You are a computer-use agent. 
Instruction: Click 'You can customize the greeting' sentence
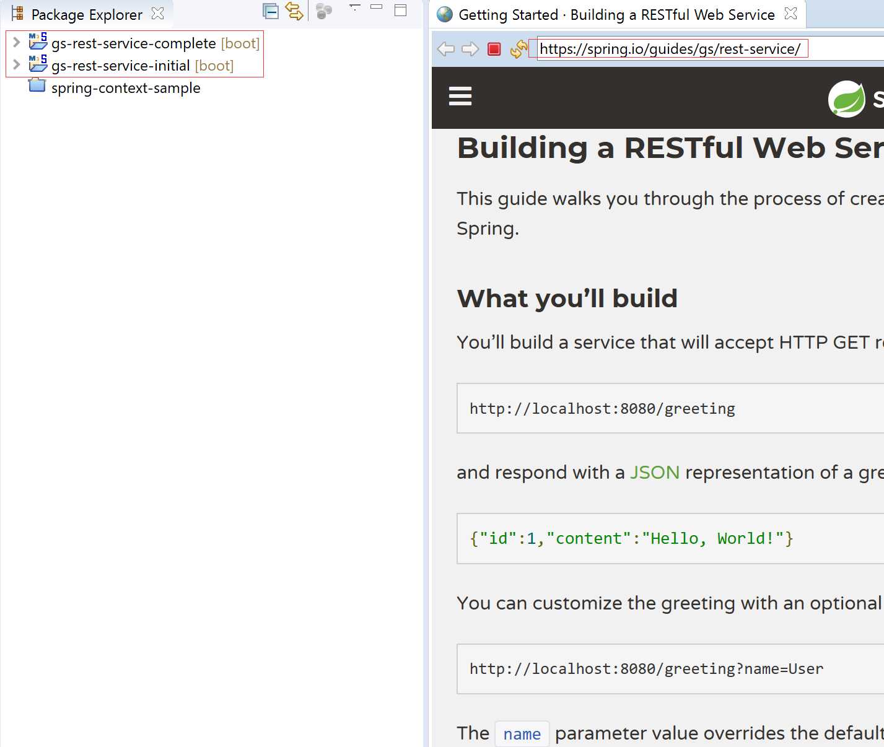tap(670, 603)
